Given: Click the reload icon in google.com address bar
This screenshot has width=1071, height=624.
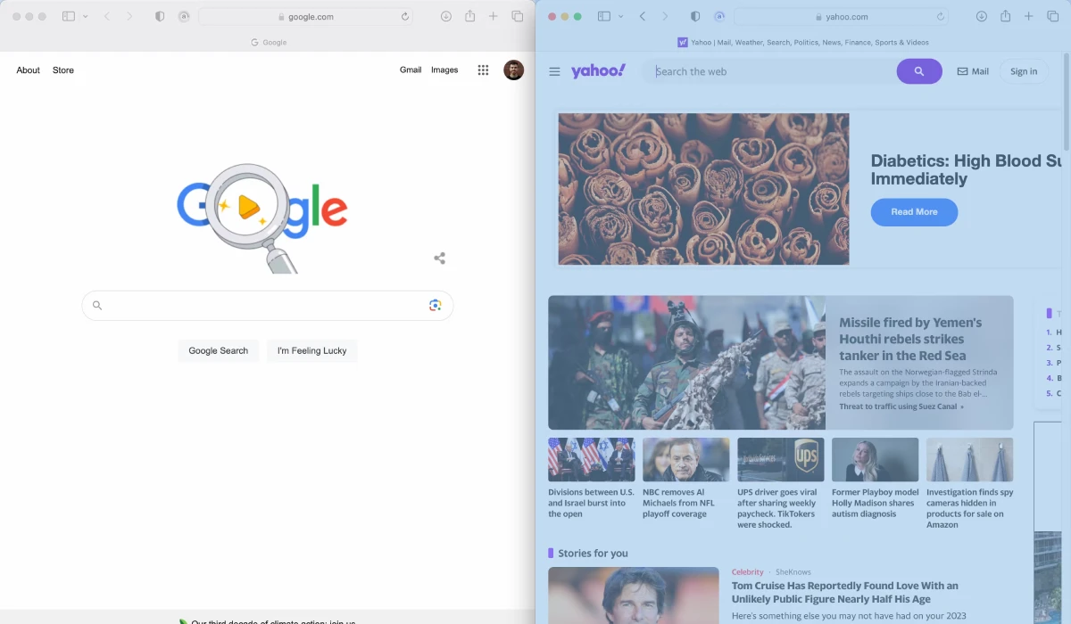Looking at the screenshot, I should (x=405, y=17).
